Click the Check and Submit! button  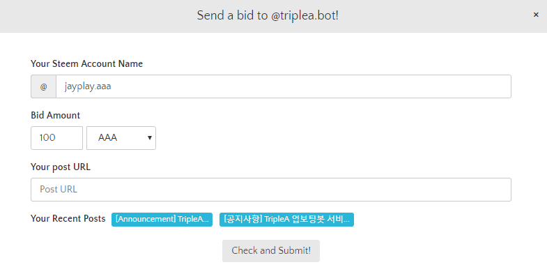tap(271, 250)
